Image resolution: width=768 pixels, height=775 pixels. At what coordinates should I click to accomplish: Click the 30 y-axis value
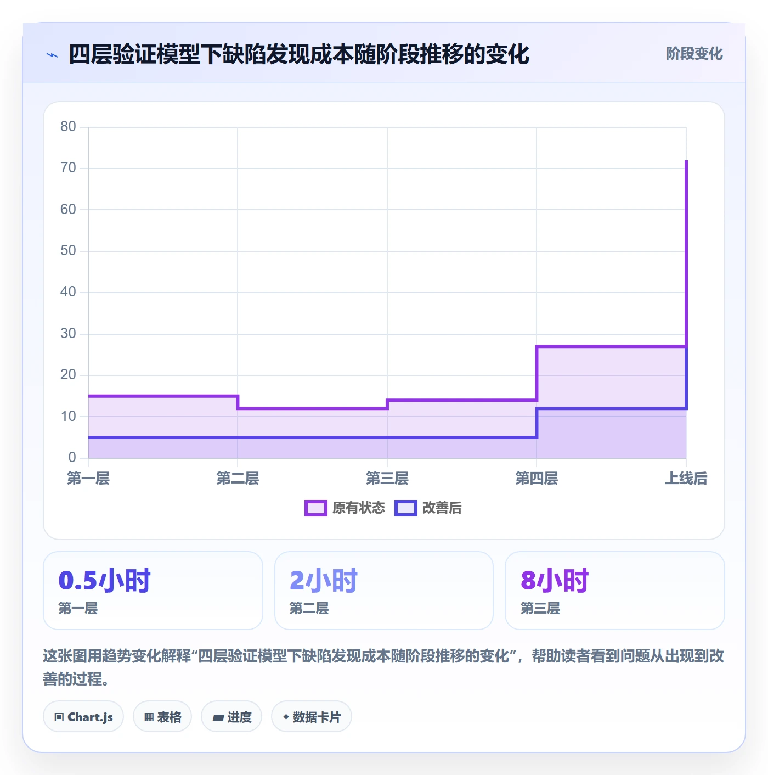coord(68,334)
